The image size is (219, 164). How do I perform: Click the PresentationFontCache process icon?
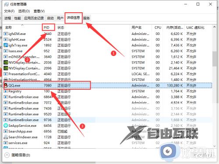pyautogui.click(x=6, y=74)
